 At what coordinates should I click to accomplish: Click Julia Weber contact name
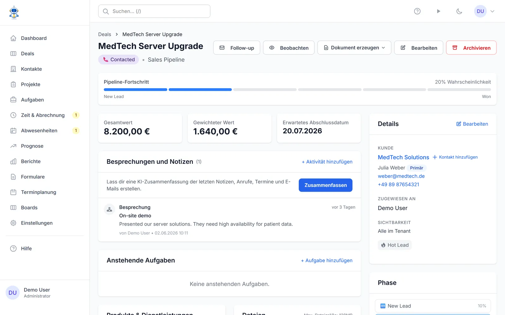pos(391,168)
